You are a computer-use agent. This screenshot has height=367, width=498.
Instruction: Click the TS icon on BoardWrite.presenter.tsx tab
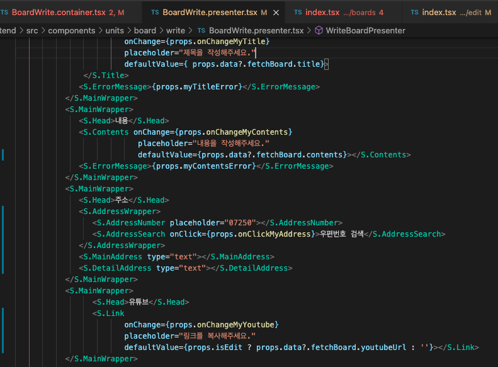point(155,13)
